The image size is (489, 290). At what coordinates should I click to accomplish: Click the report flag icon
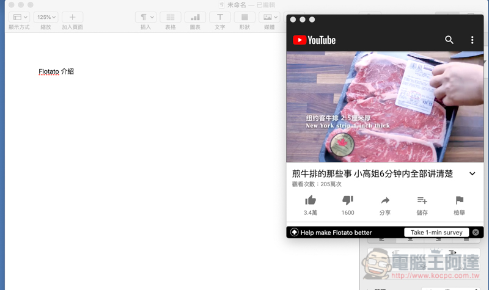[x=460, y=200]
